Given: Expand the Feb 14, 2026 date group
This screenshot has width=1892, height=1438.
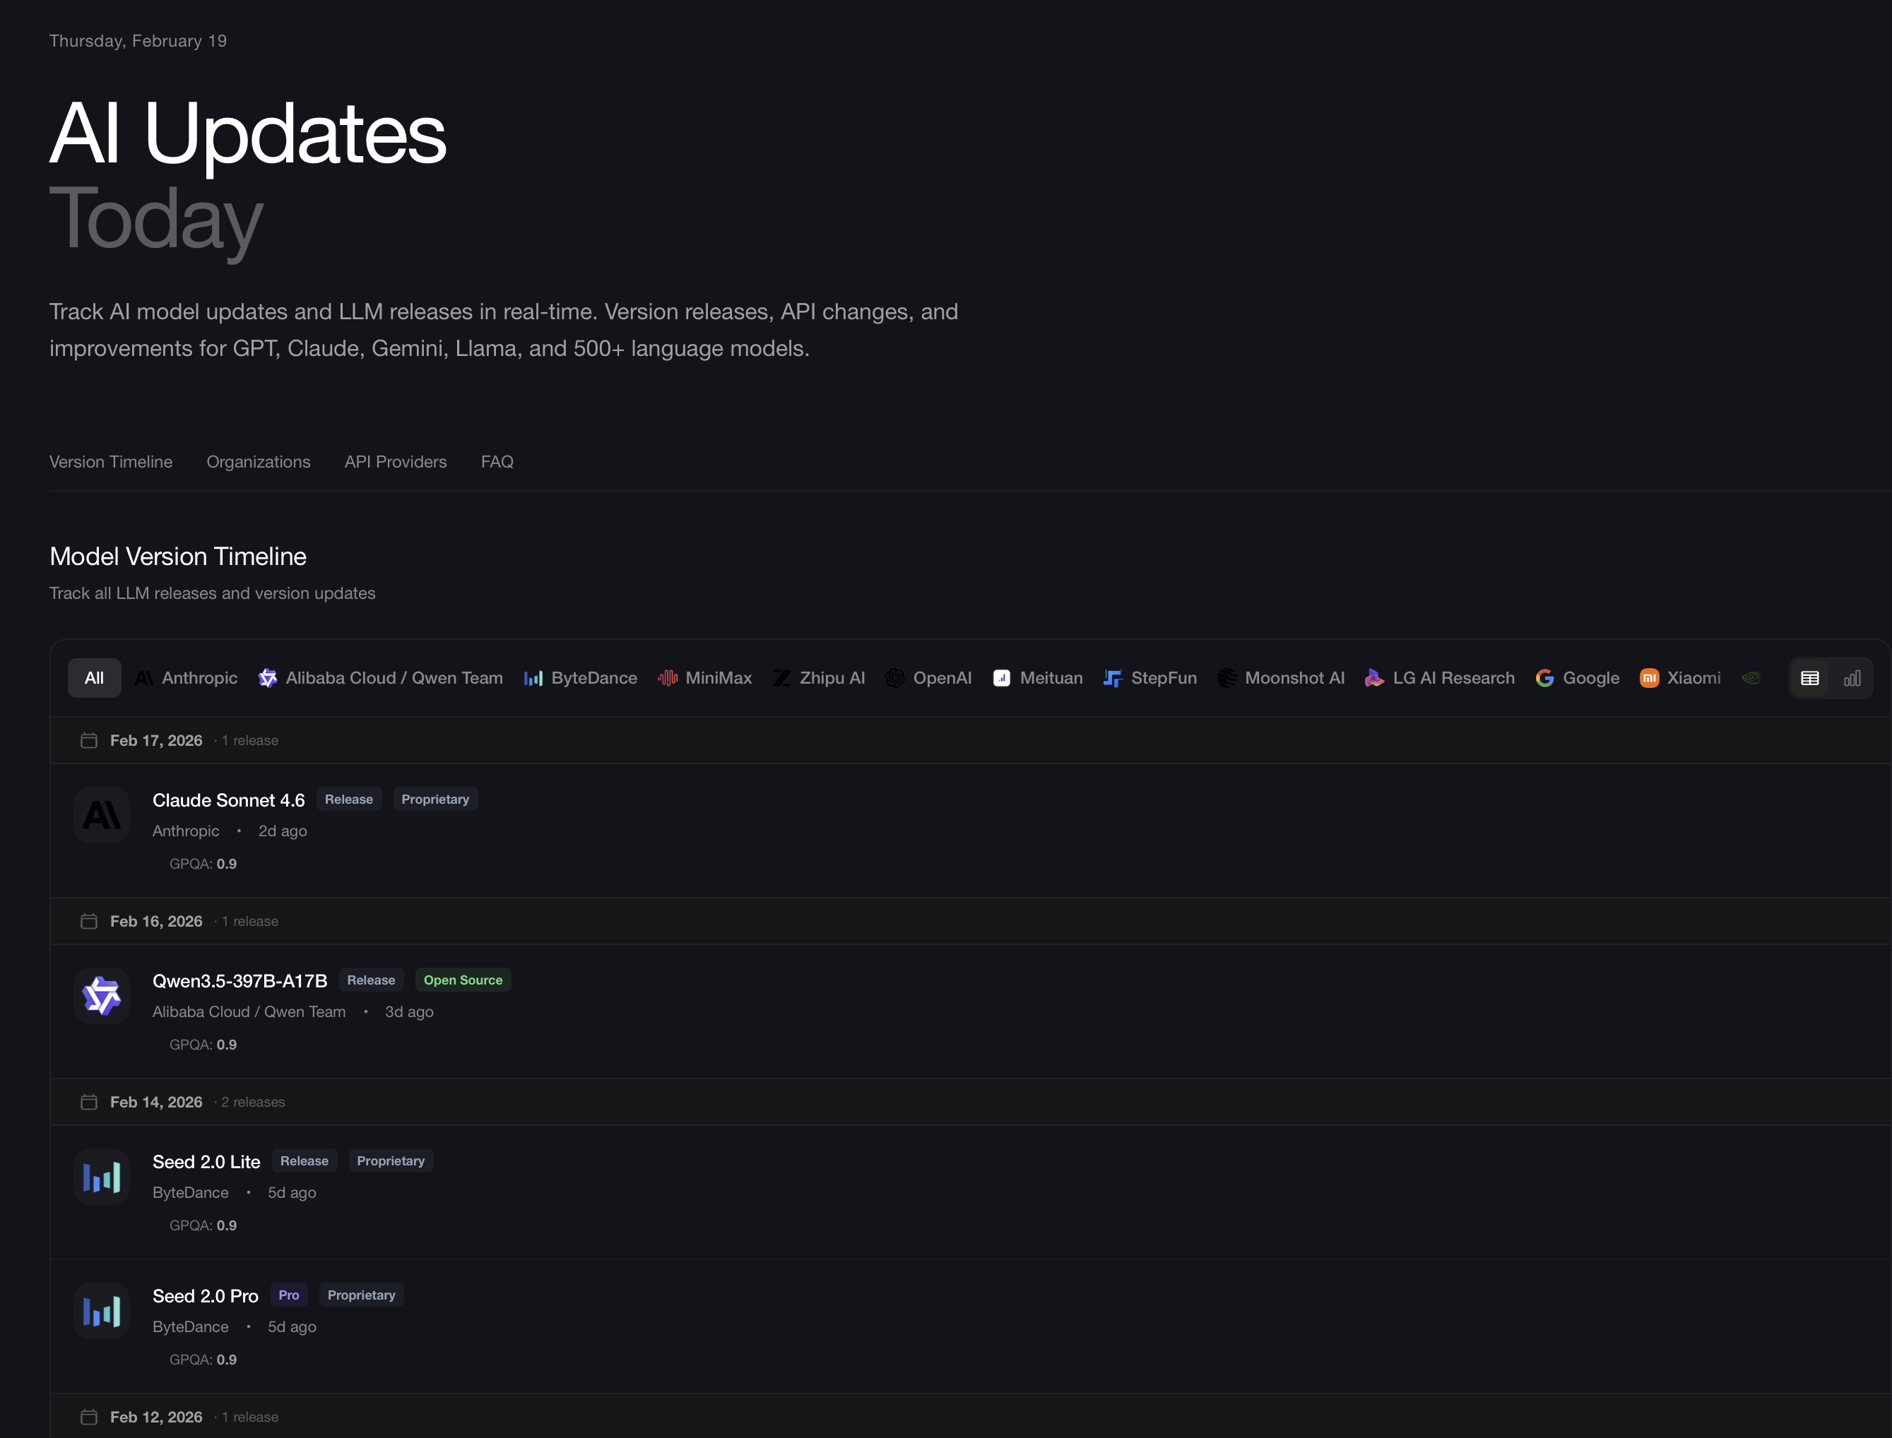Looking at the screenshot, I should (x=157, y=1102).
